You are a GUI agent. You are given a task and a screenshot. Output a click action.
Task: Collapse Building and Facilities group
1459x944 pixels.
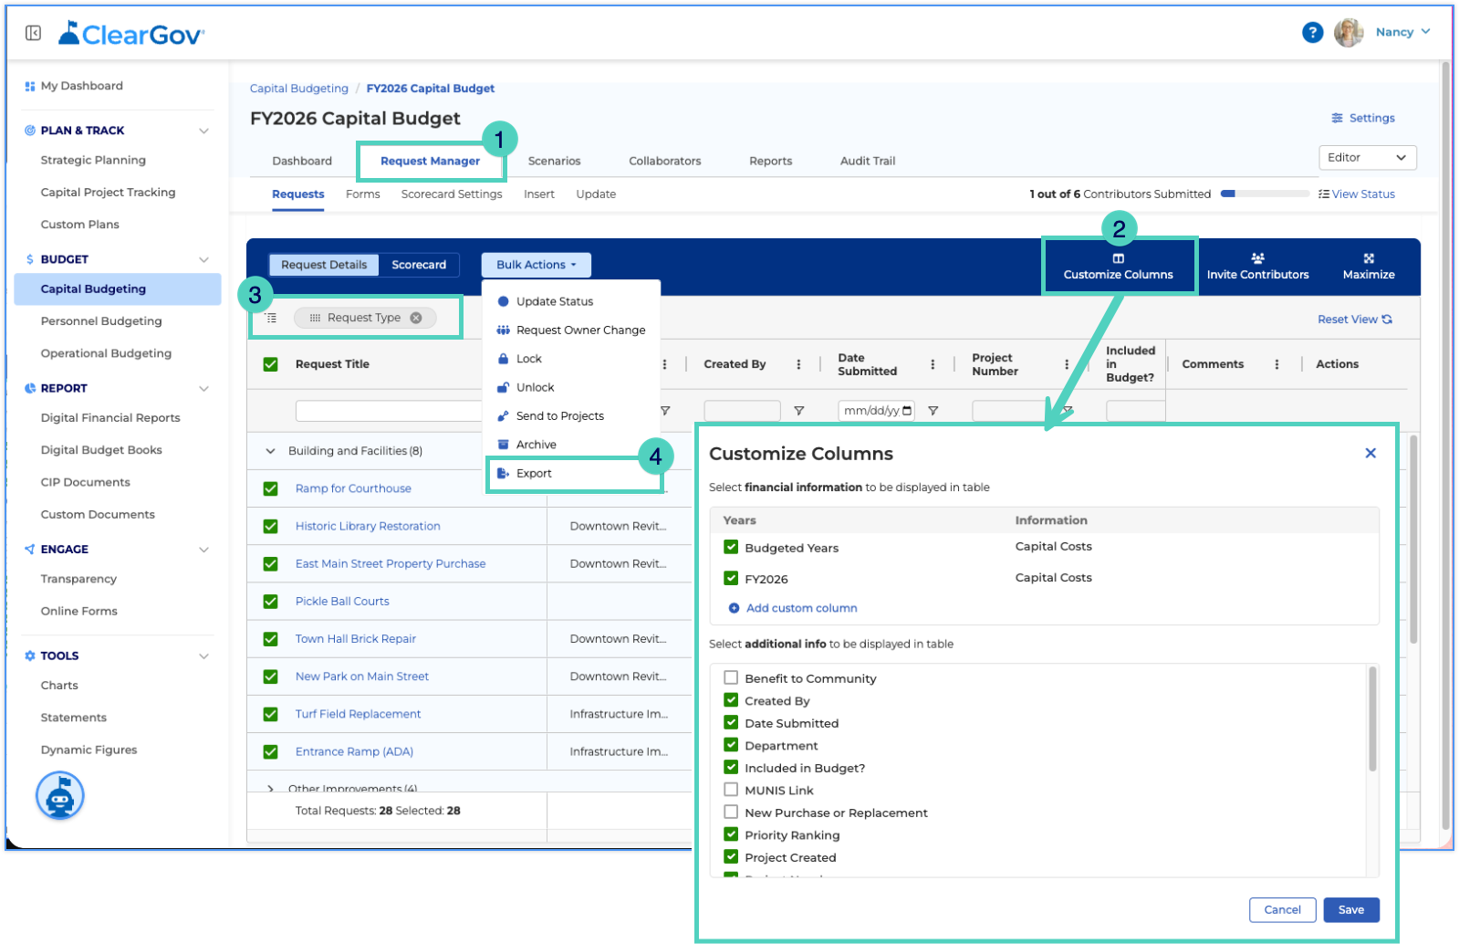[x=270, y=451]
